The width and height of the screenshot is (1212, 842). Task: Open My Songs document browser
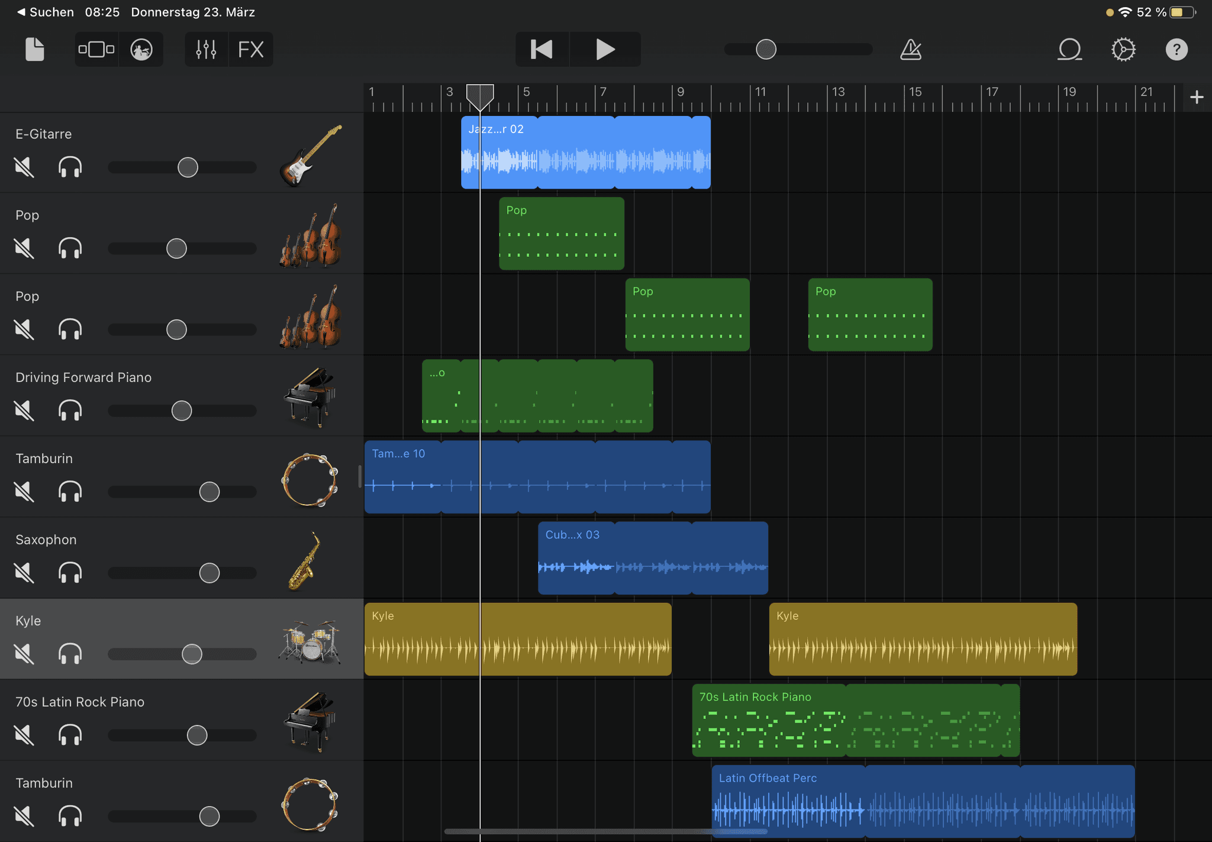[x=34, y=49]
